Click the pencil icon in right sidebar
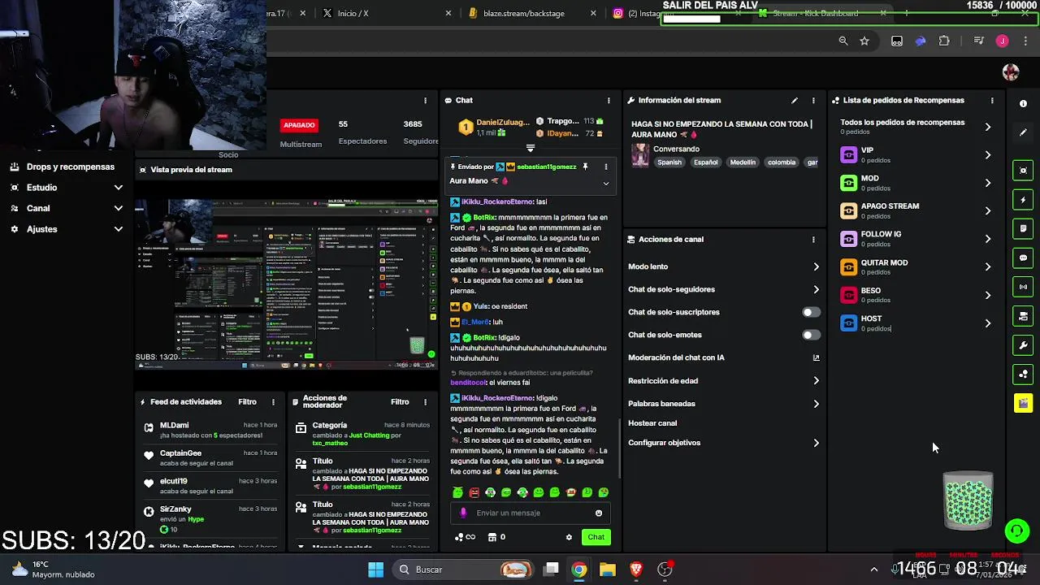 point(1023,132)
